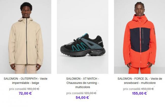Open the orange FORCE 3L jacket image
The height and width of the screenshot is (107, 165).
[x=140, y=37]
